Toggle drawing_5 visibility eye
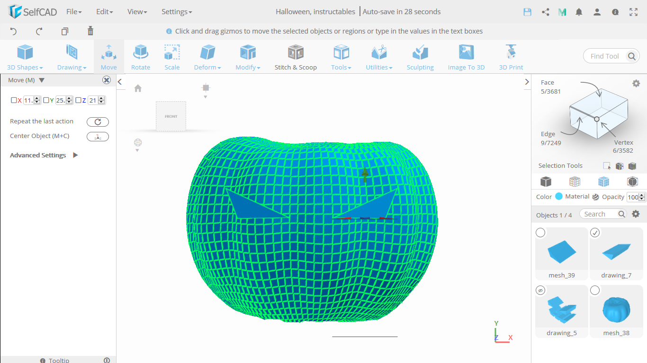647x363 pixels. 540,290
